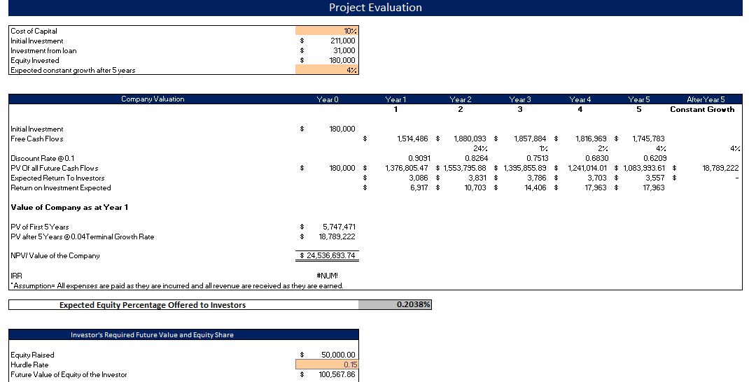
Task: Select the NPV value 24,536,693.74 cell
Action: (x=328, y=255)
